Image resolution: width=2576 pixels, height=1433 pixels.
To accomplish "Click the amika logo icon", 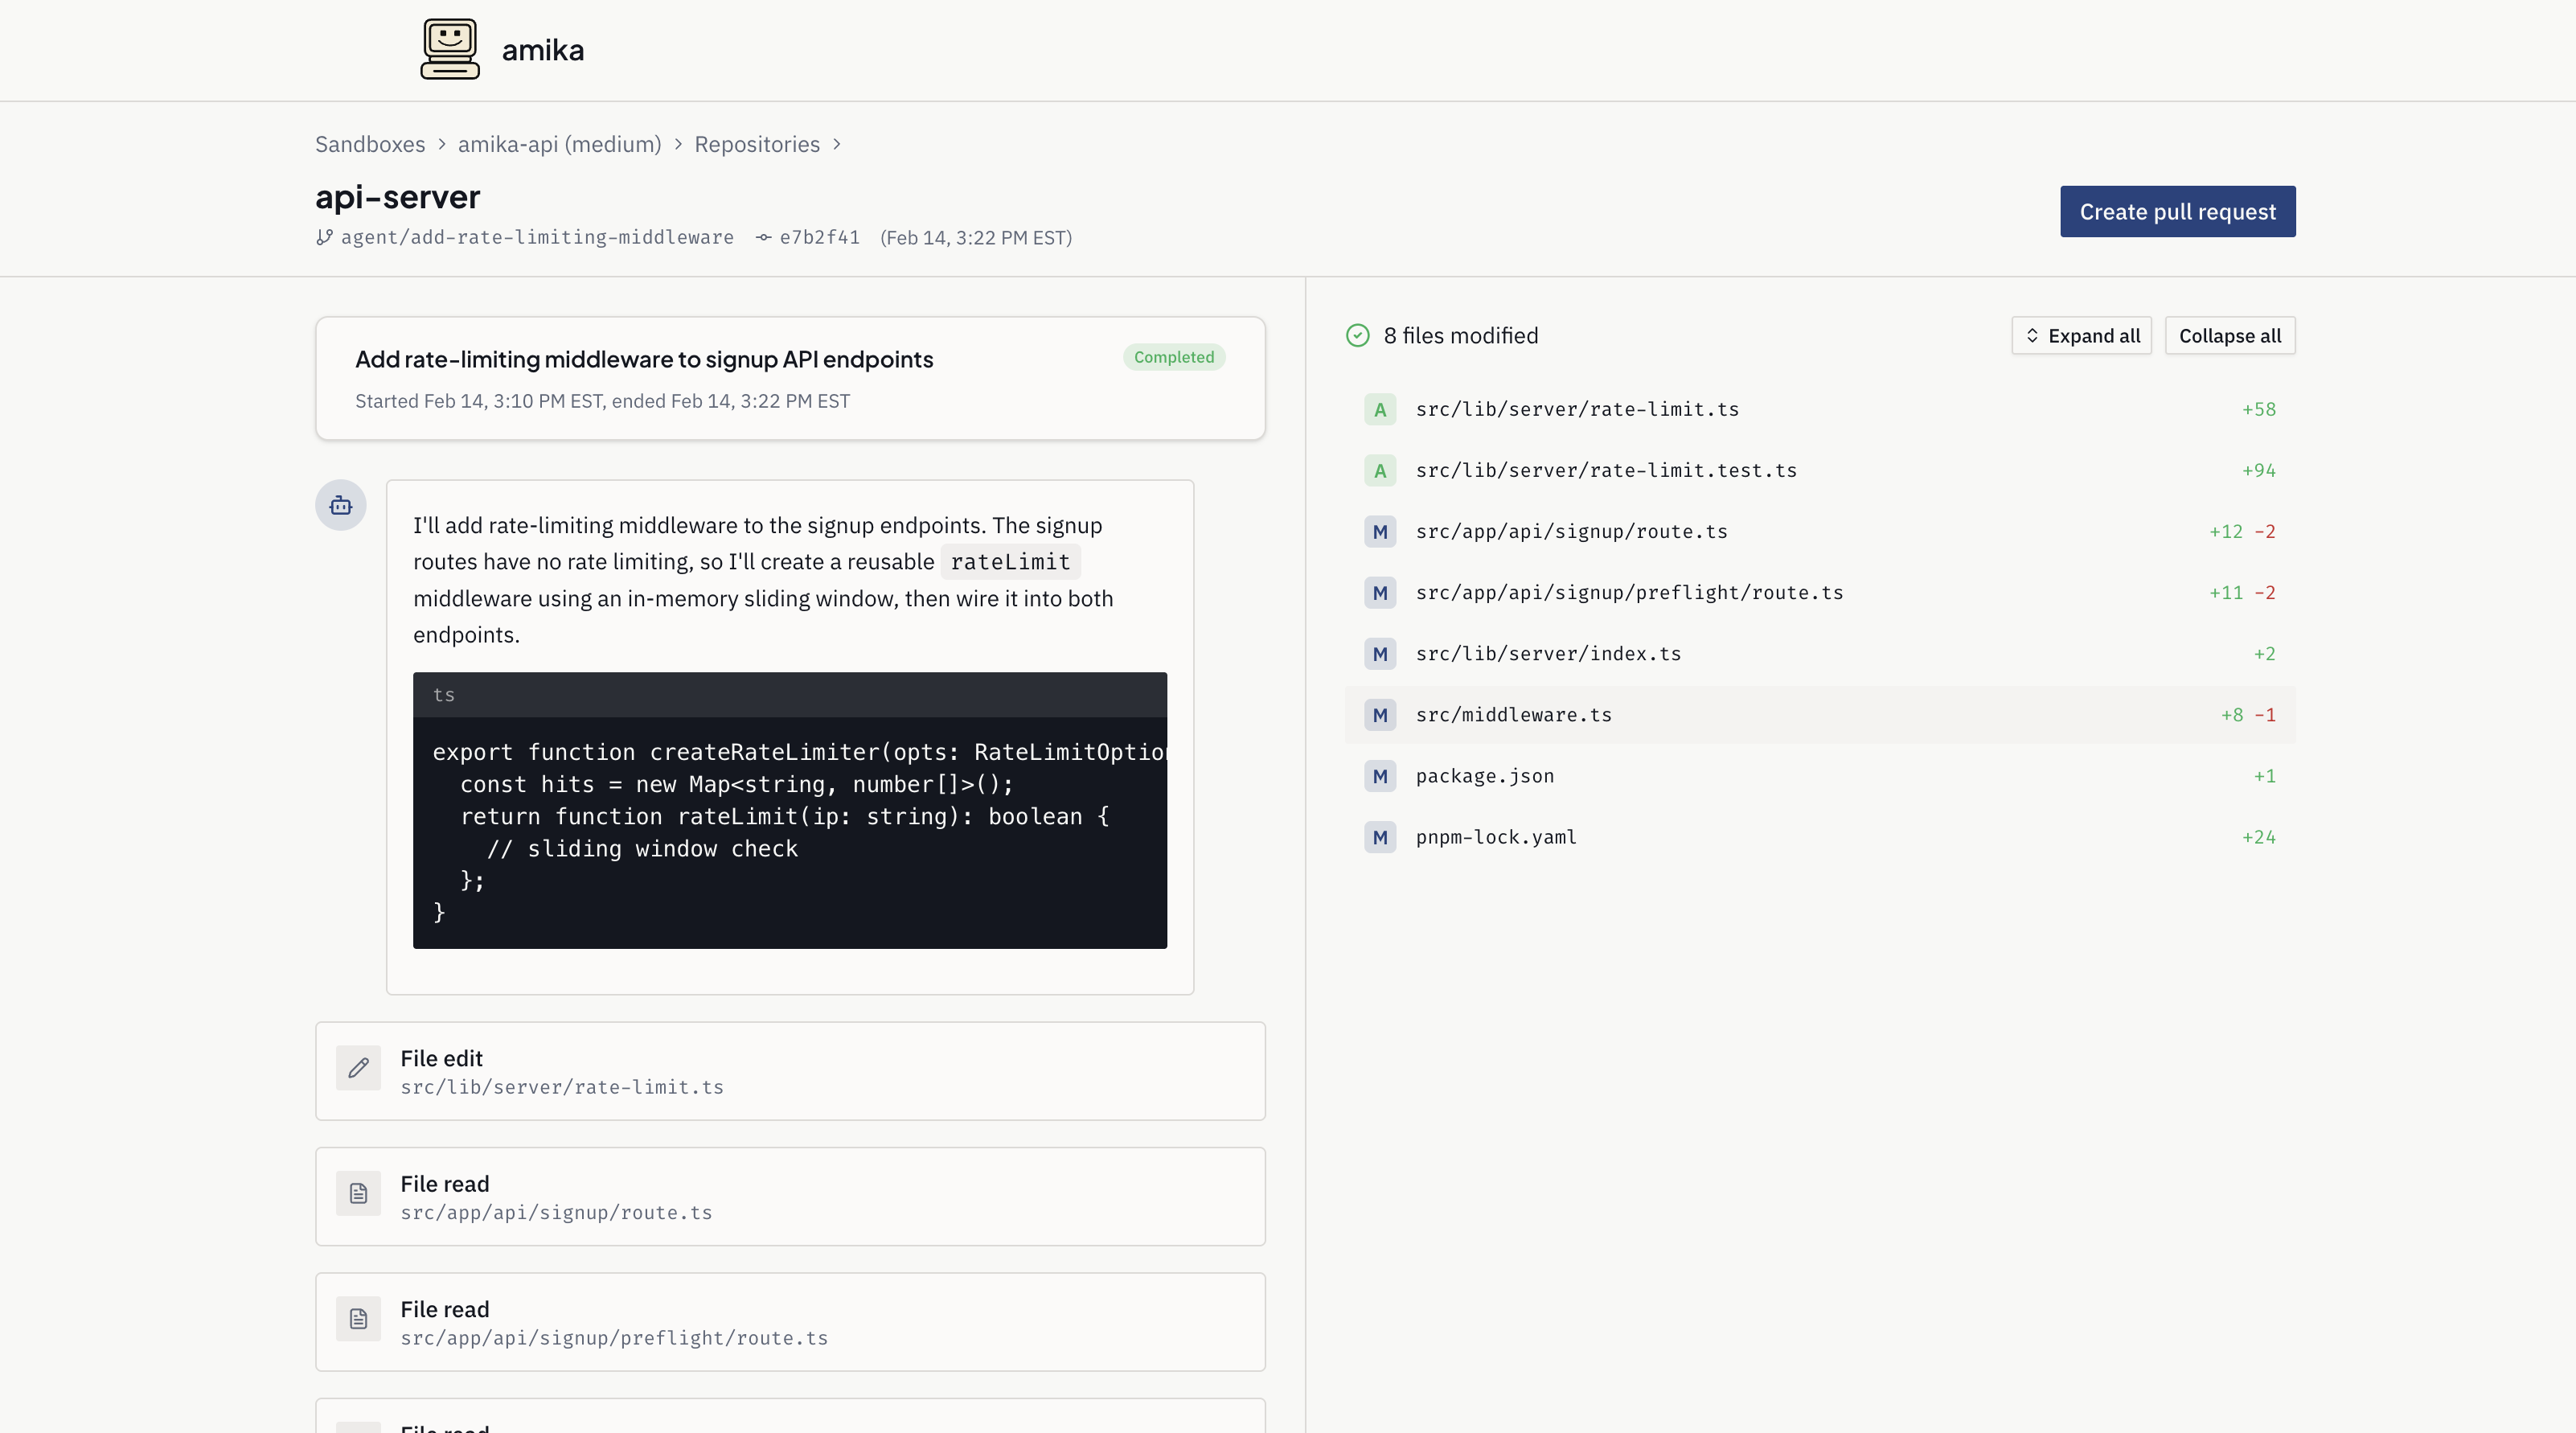I will point(450,48).
